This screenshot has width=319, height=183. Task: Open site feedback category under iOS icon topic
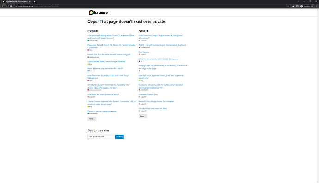coord(93,57)
